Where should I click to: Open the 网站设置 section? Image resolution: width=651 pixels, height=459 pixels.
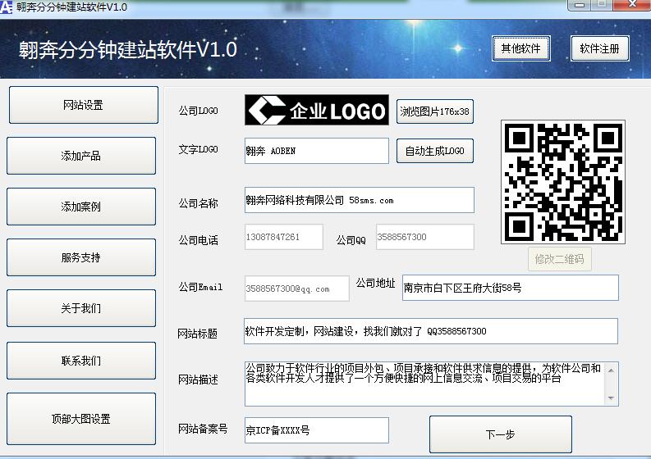pyautogui.click(x=84, y=105)
